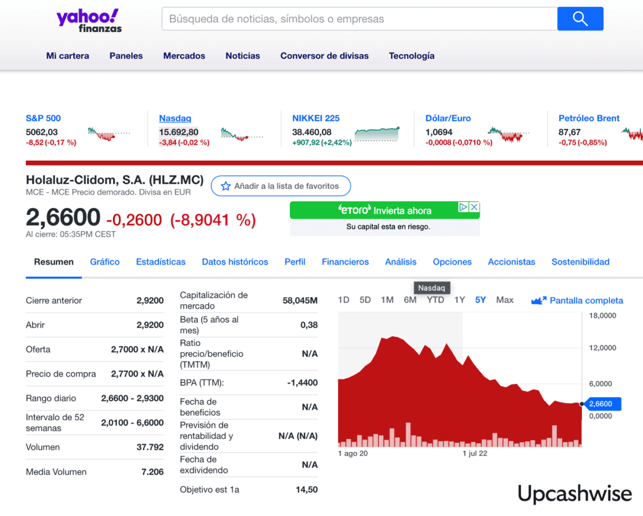The image size is (643, 516).
Task: Open the Dólar/Euro quote link
Action: click(448, 118)
